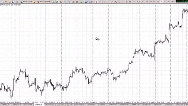Open the indicators list dropdown
Image resolution: width=188 pixels, height=106 pixels.
tap(82, 2)
